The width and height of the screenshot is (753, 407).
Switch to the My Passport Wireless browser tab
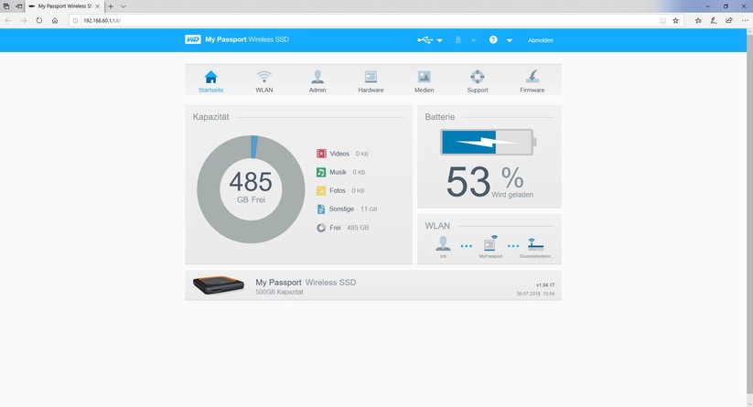[66, 5]
